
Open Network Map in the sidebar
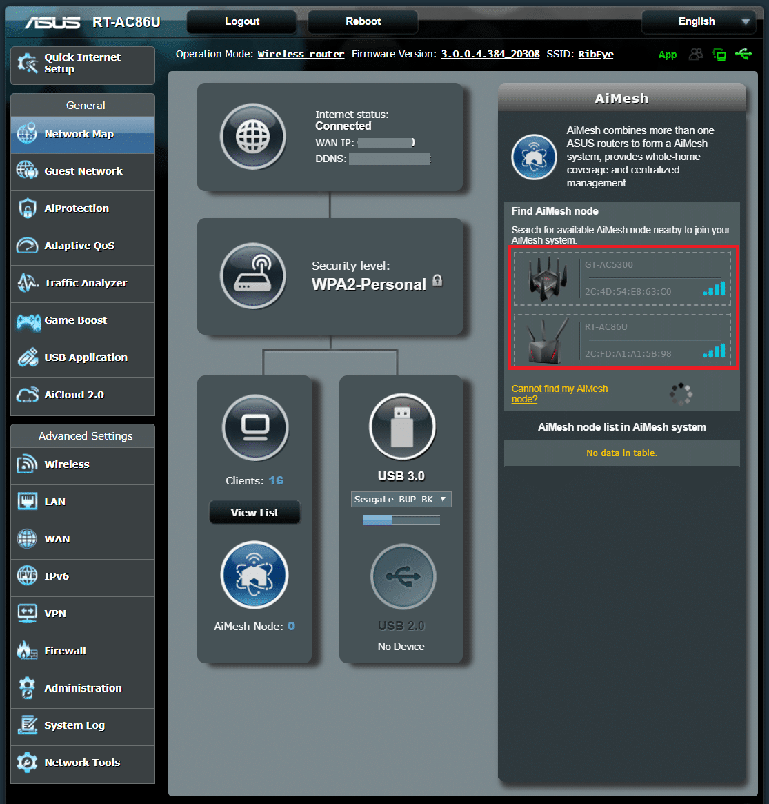[83, 135]
